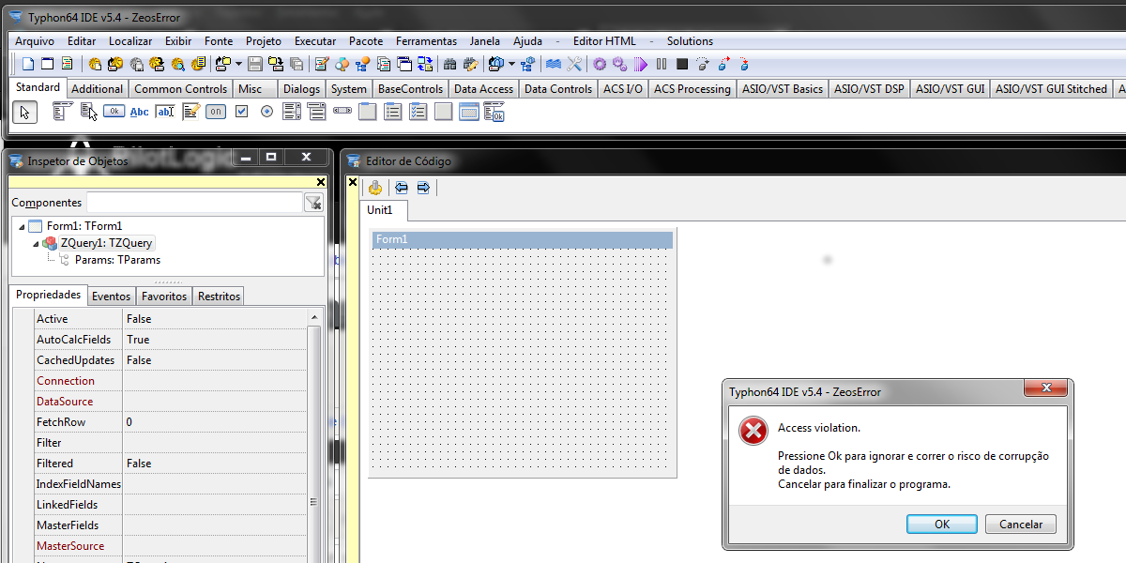Open the Exibir menu
The width and height of the screenshot is (1126, 563).
178,41
